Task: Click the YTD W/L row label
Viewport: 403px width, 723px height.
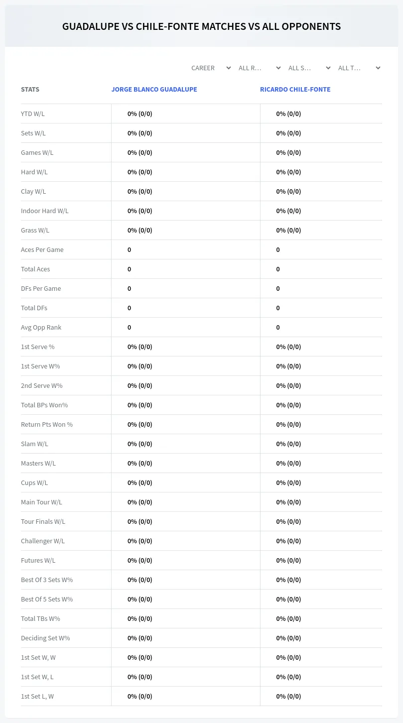Action: coord(33,114)
